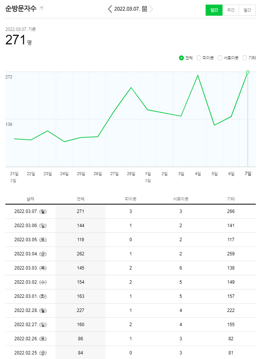Select the 2022.02.27. (일) row date
The image size is (260, 359).
click(x=31, y=325)
